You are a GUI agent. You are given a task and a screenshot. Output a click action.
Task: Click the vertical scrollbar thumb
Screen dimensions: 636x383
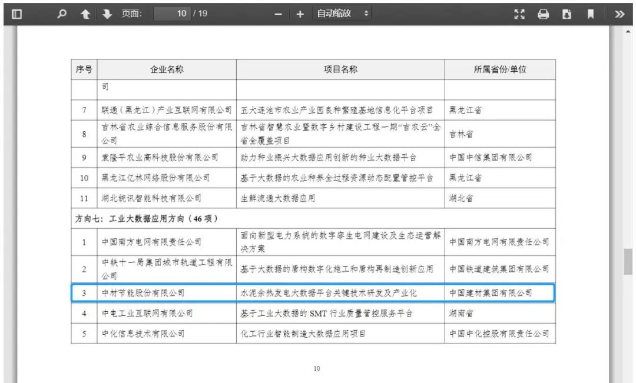(x=629, y=262)
